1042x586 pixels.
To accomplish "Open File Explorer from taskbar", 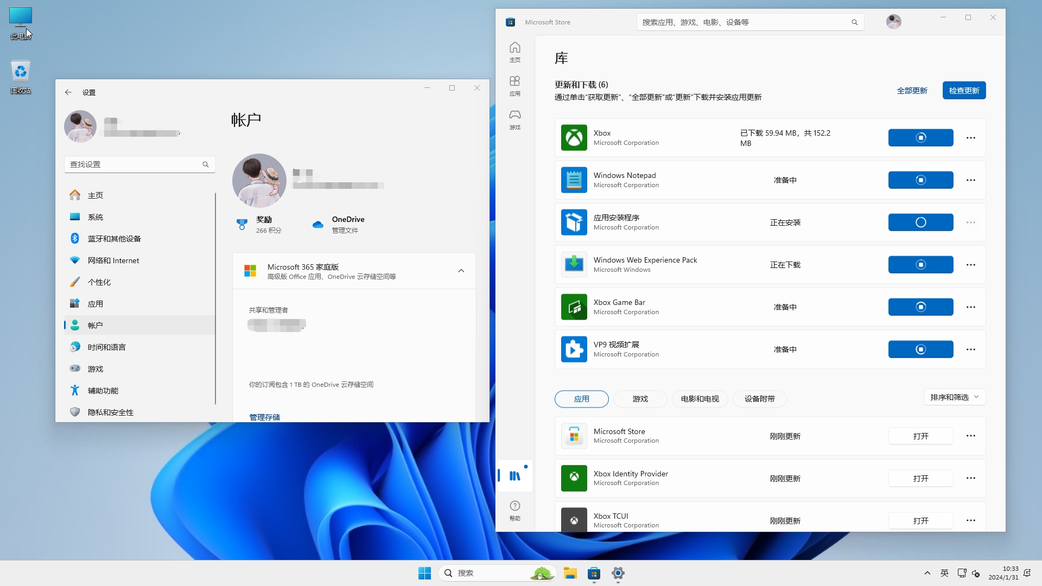I will (570, 573).
